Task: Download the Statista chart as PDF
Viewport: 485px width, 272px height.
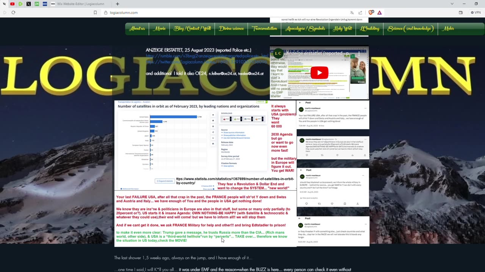Action: coord(226,119)
